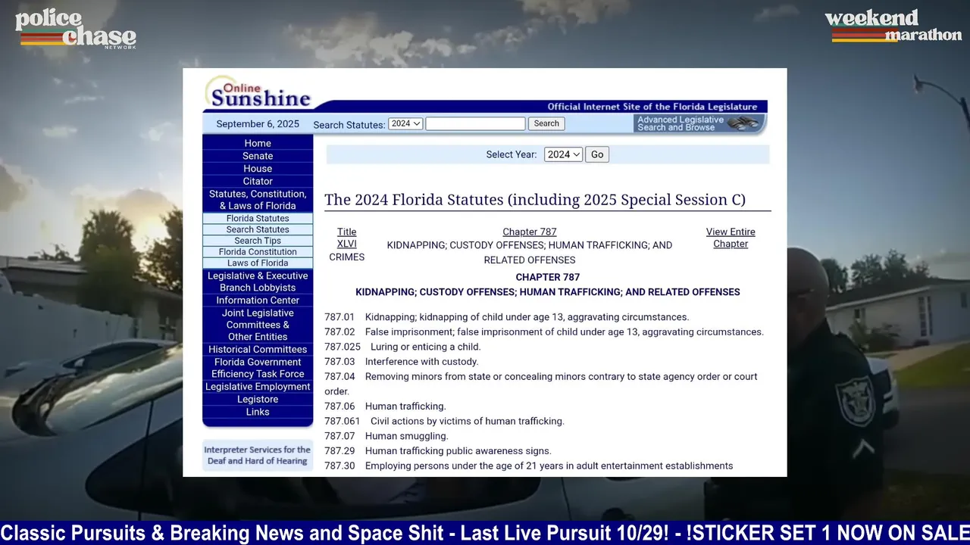
Task: Click View Entire Chapter link
Action: [x=731, y=238]
